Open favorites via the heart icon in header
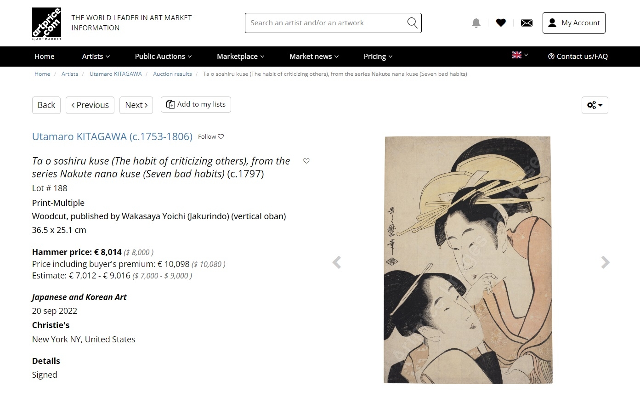This screenshot has height=397, width=640. pyautogui.click(x=501, y=23)
